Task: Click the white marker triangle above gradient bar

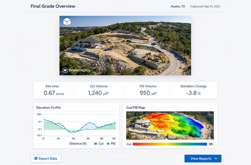Action: [x=166, y=139]
